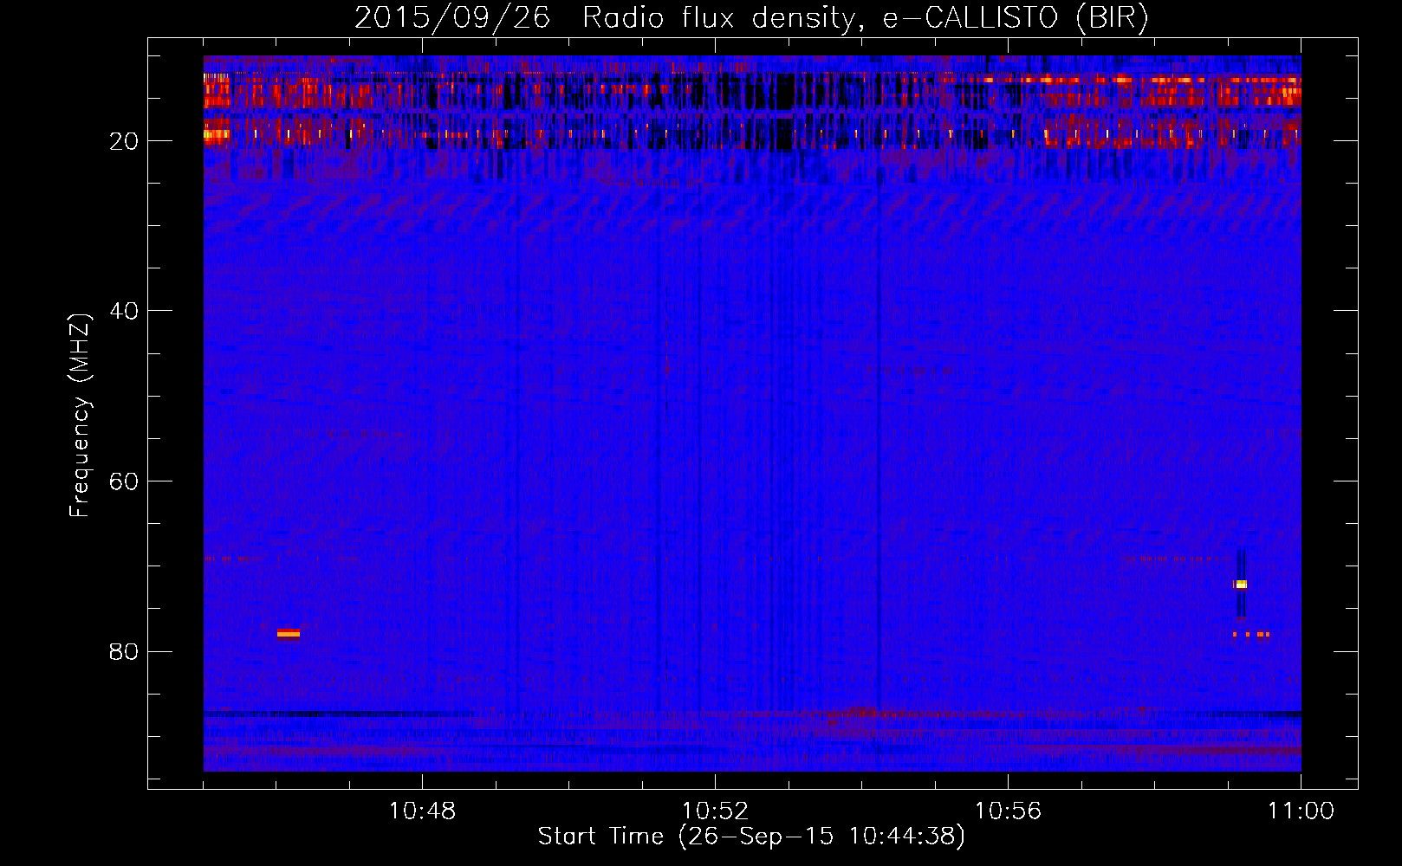Click the '40' frequency tick label
Viewport: 1402px width, 866px height.
tap(125, 311)
